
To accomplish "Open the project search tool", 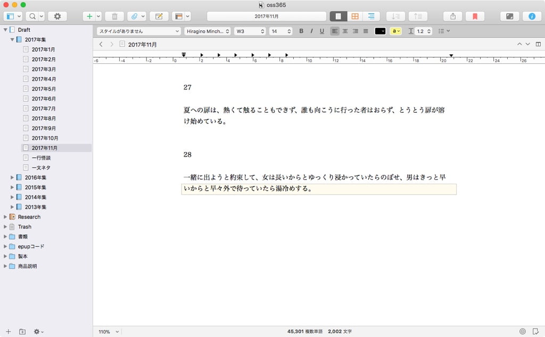I will (32, 16).
